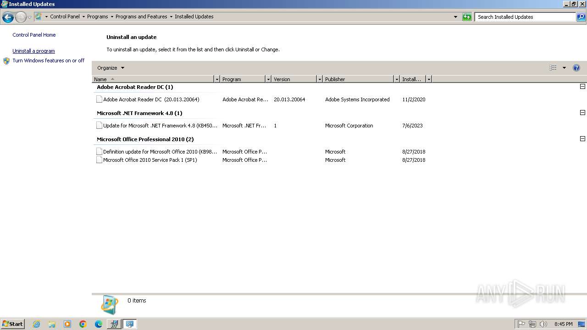Click the forward navigation arrow button

[x=21, y=17]
